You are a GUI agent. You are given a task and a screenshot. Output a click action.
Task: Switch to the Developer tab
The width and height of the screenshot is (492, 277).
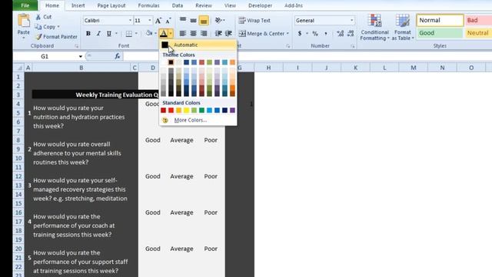(x=260, y=5)
